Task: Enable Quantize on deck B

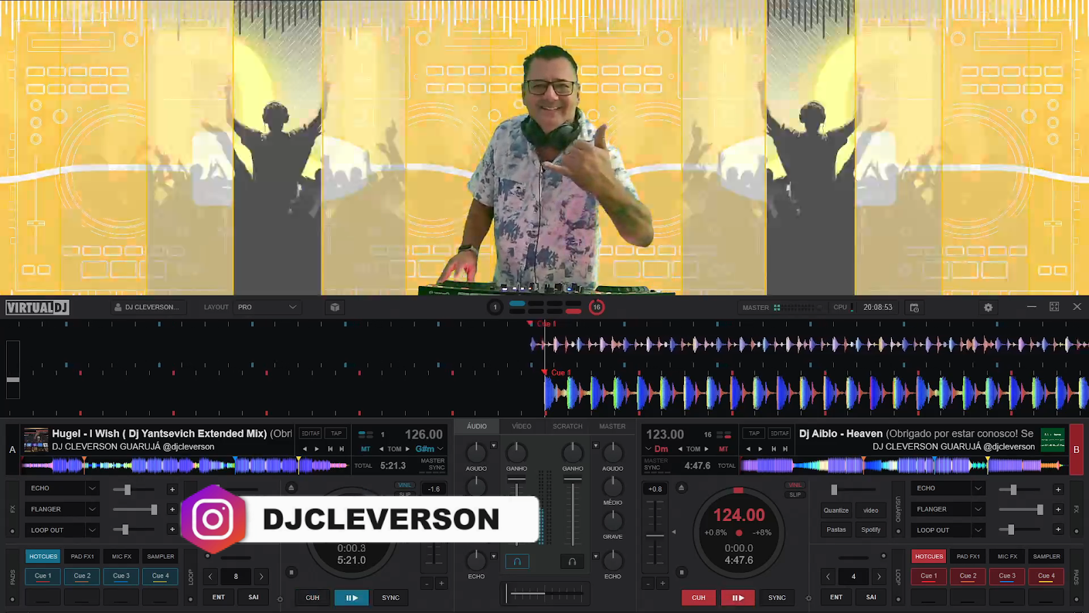Action: tap(836, 510)
